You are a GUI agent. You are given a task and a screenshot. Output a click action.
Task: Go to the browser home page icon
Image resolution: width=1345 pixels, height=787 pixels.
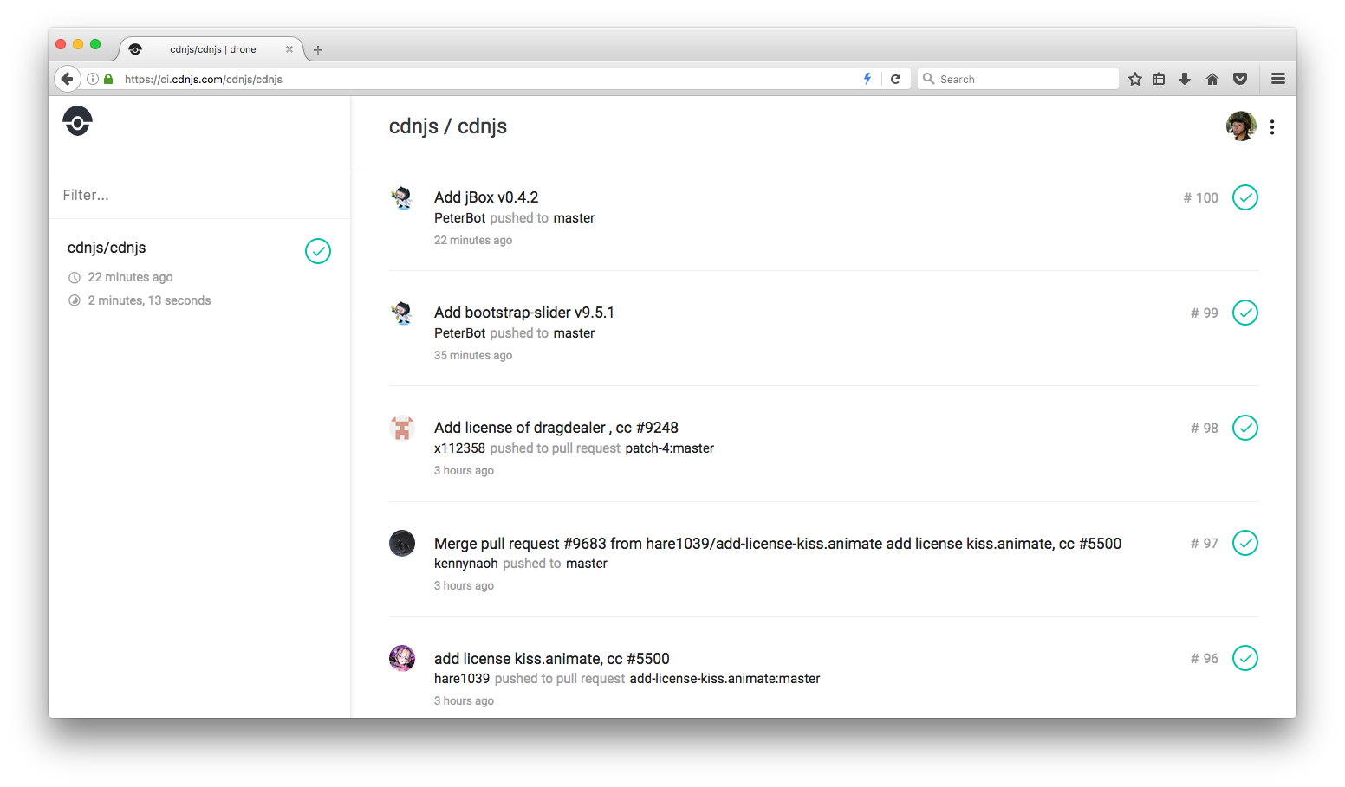[1212, 79]
